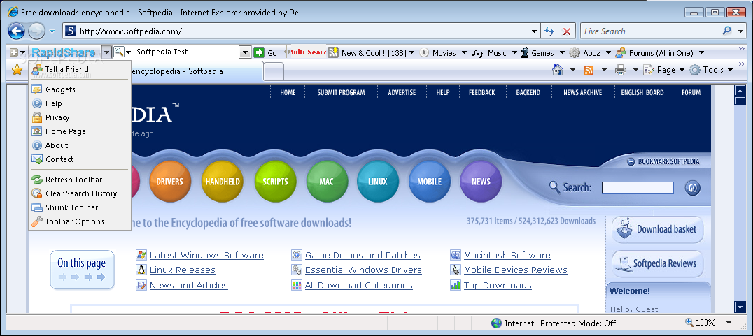This screenshot has height=336, width=753.
Task: Open the toolbar search box dropdown
Action: (245, 52)
